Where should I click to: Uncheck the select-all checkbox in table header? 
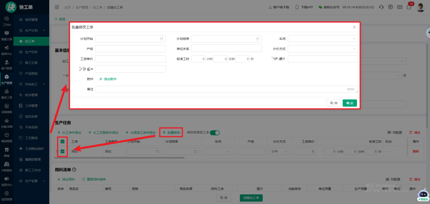click(62, 142)
